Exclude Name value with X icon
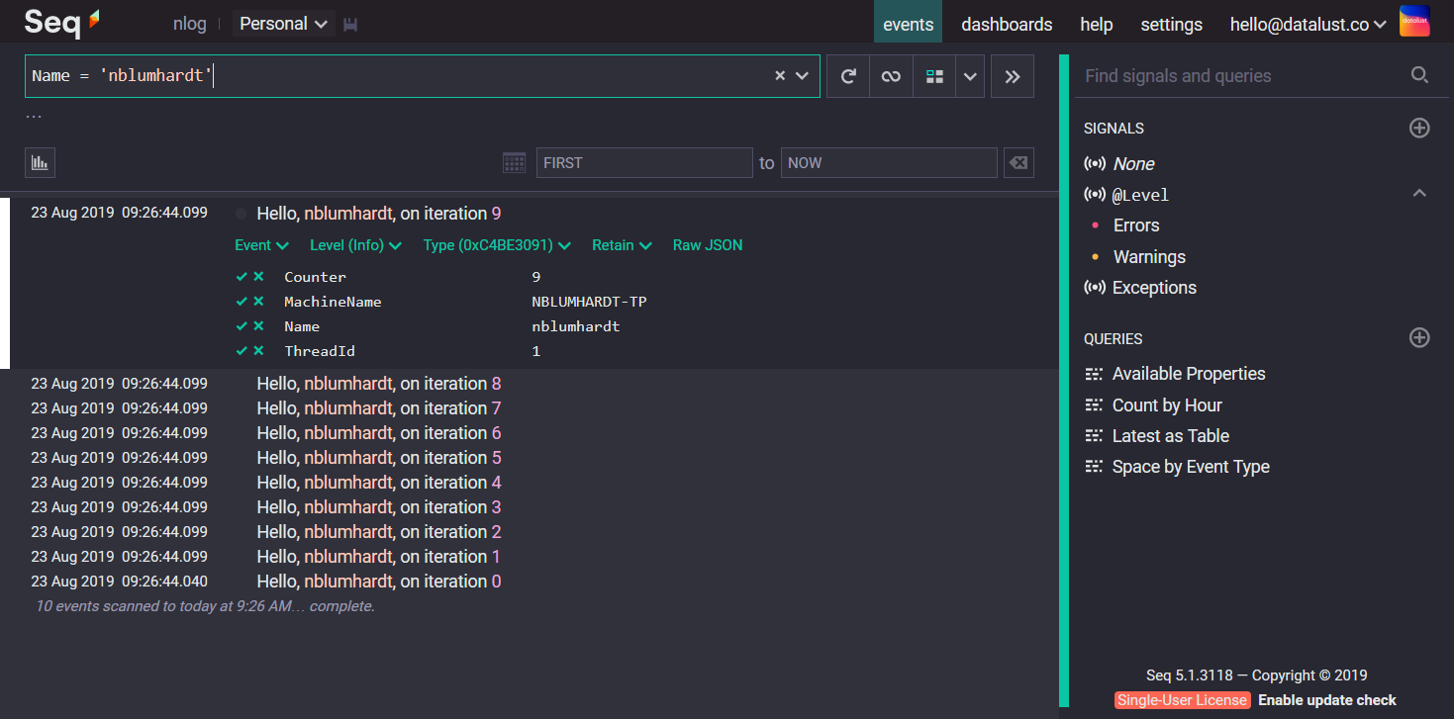This screenshot has height=719, width=1454. coord(258,326)
